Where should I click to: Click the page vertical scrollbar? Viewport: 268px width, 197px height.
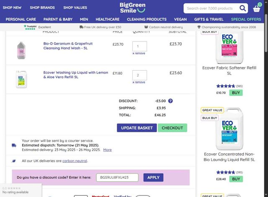point(266,33)
